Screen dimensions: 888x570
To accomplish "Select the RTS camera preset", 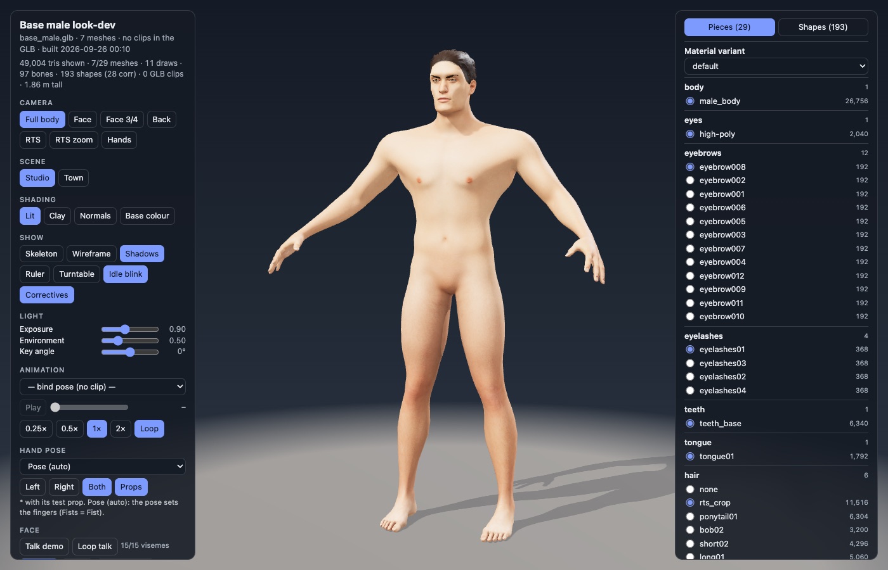I will 33,140.
